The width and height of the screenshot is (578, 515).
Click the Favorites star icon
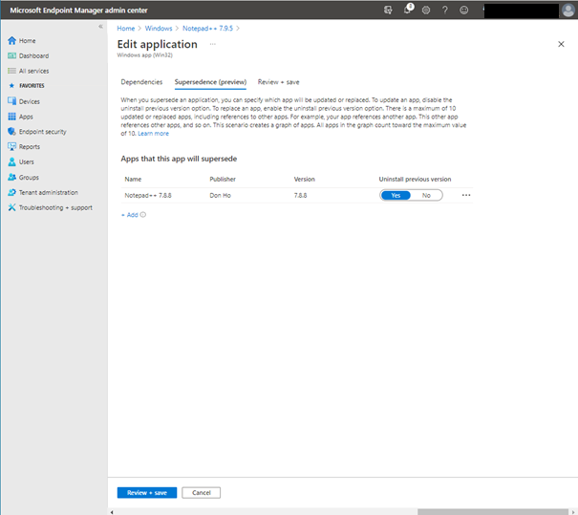click(x=11, y=86)
